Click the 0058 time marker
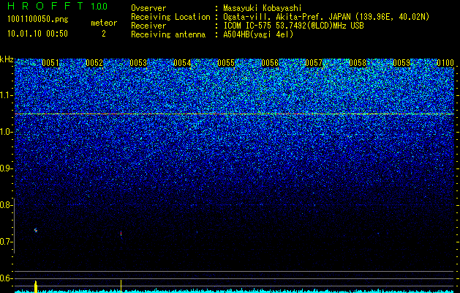The width and height of the screenshot is (460, 293). coord(358,63)
